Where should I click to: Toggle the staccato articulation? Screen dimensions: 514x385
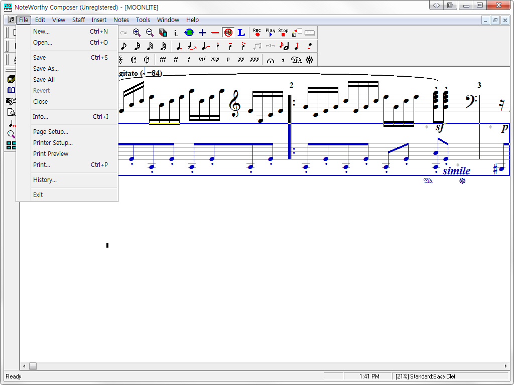click(218, 46)
